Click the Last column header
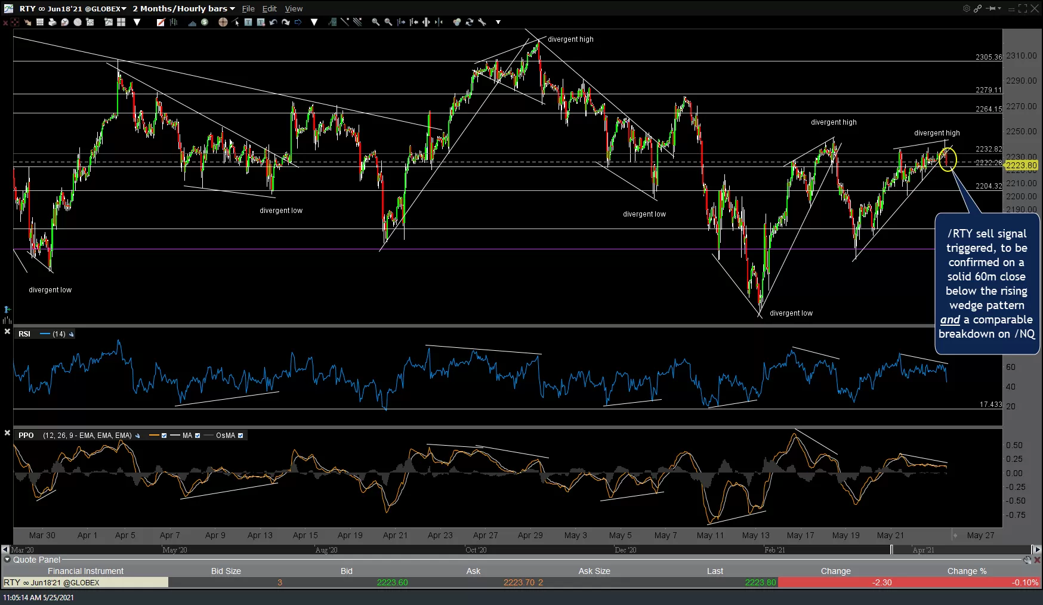1043x605 pixels. tap(715, 571)
